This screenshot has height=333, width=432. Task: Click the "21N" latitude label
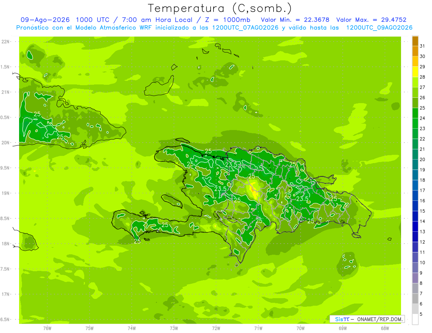5,92
